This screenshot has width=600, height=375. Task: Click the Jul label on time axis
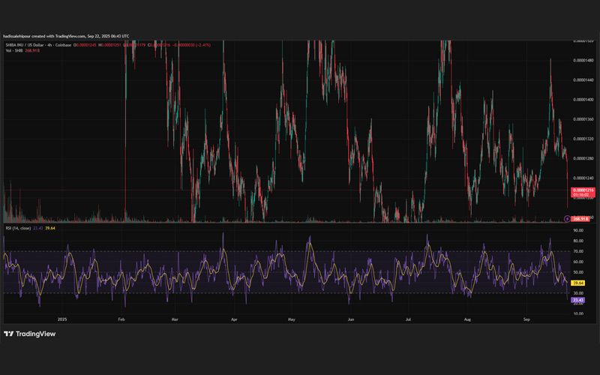[x=408, y=319]
